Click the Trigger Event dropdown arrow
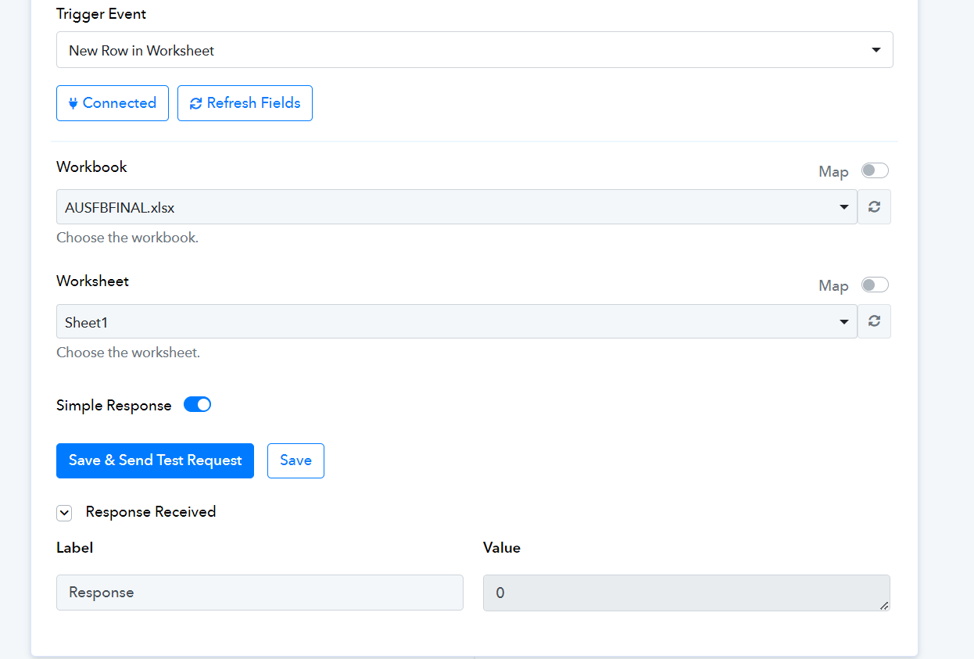The width and height of the screenshot is (974, 659). tap(876, 50)
